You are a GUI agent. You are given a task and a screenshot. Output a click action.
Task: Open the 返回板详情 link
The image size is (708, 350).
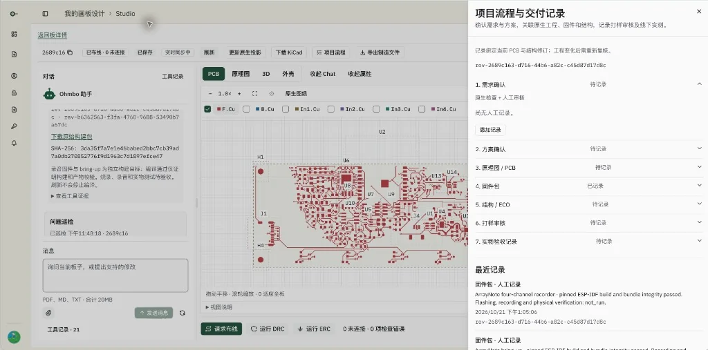coord(53,35)
